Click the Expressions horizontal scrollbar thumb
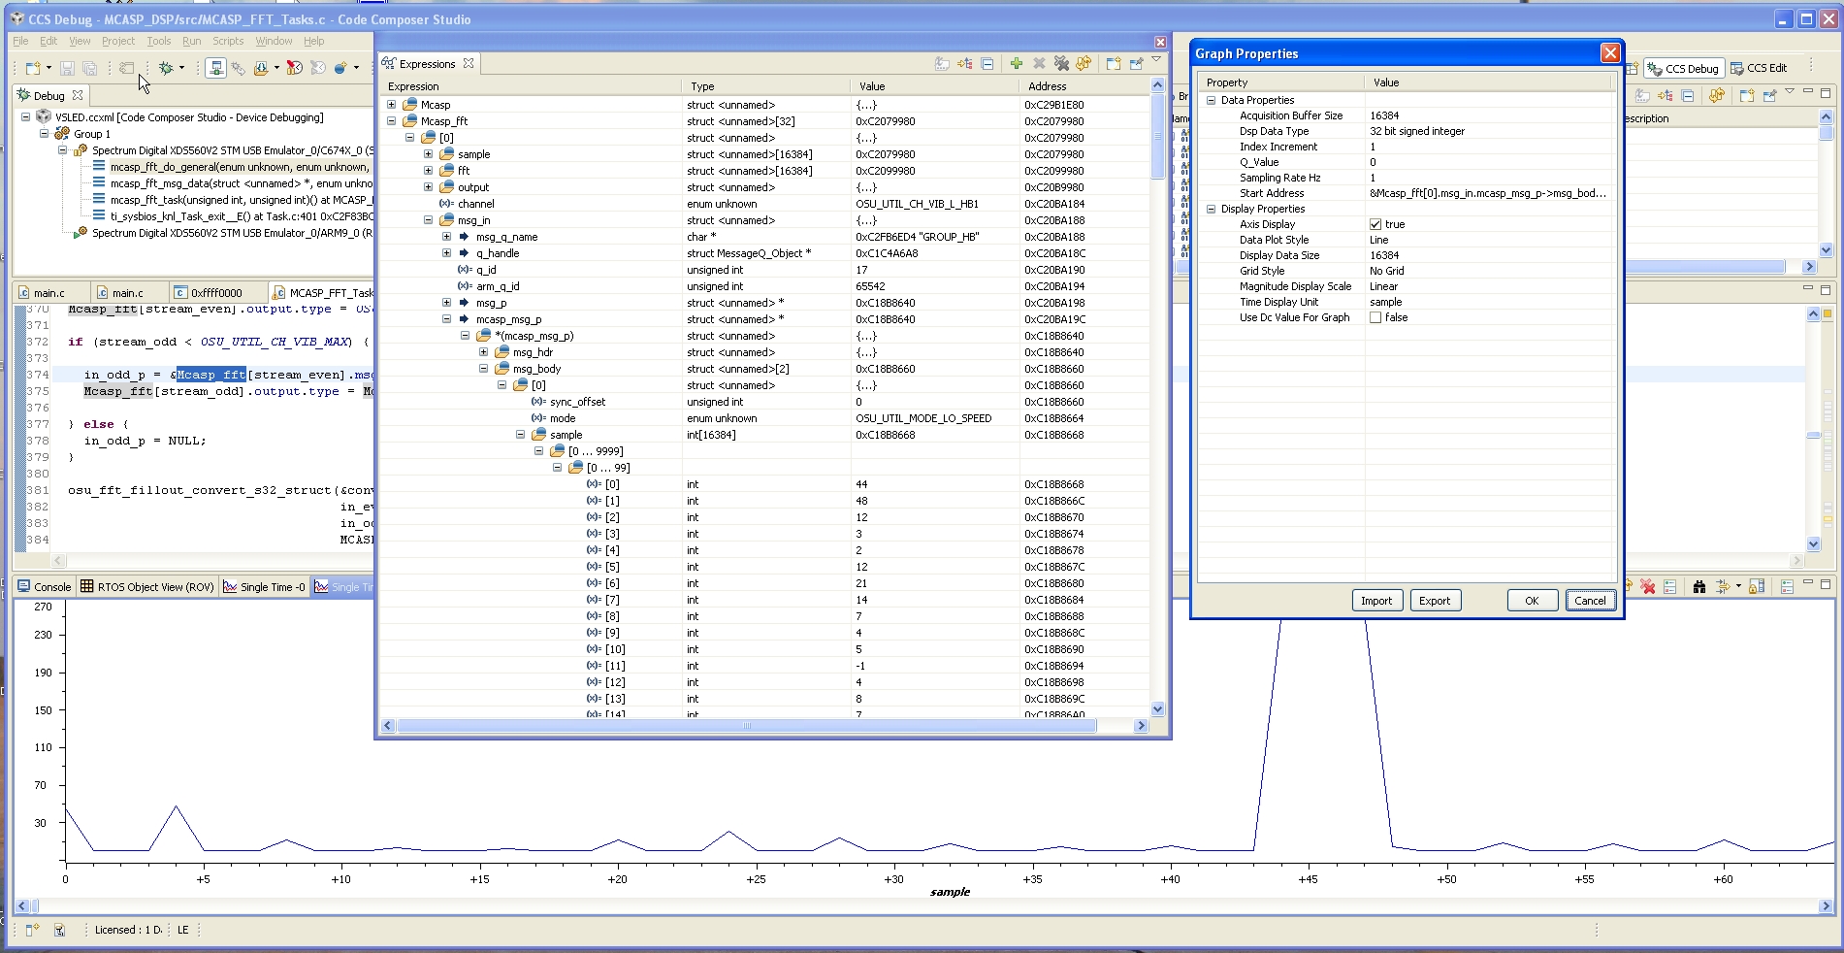The width and height of the screenshot is (1844, 953). click(746, 726)
